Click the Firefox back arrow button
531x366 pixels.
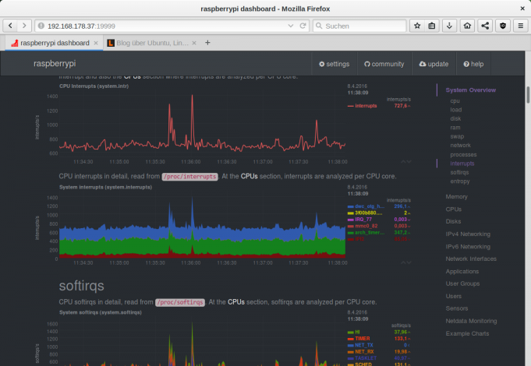click(12, 26)
